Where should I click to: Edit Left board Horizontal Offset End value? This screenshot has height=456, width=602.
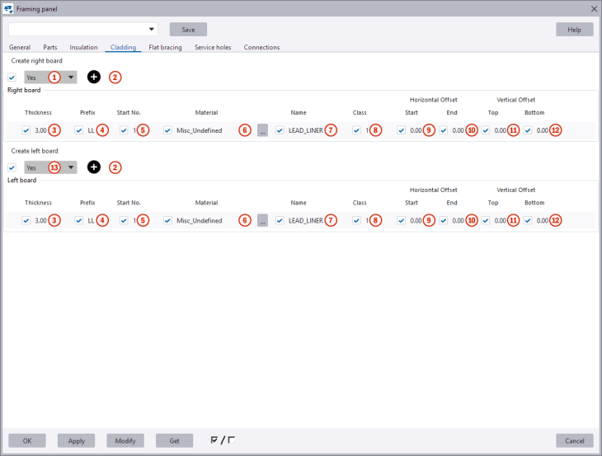pos(458,221)
